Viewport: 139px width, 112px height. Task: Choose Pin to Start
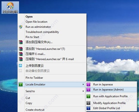click(52, 37)
